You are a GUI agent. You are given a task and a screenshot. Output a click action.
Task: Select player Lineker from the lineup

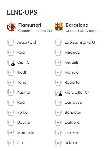coord(71,132)
